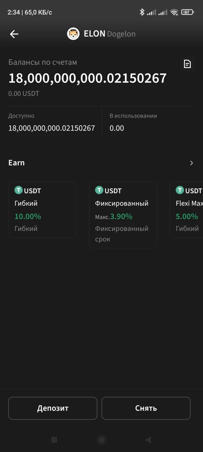203x452 pixels.
Task: Tap the Tether icon on Flexible card
Action: tap(18, 190)
